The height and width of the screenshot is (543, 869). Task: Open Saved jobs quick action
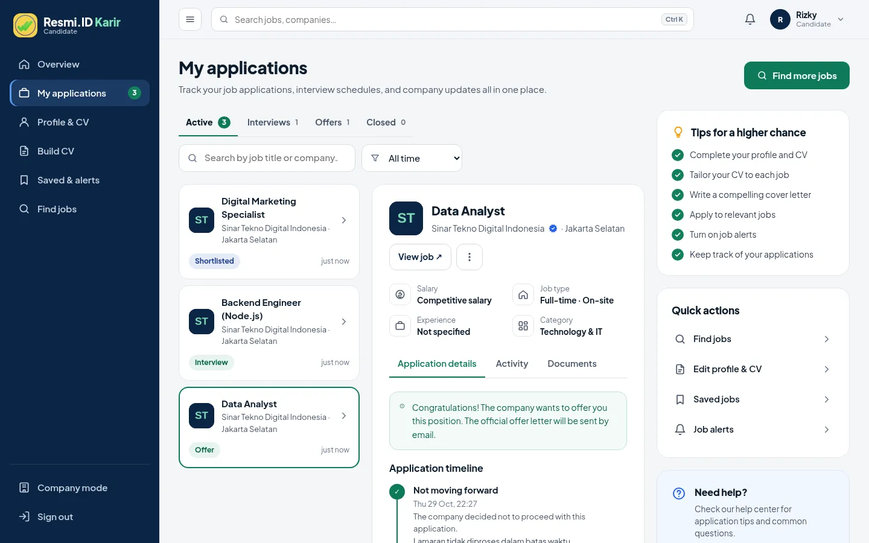click(x=753, y=399)
